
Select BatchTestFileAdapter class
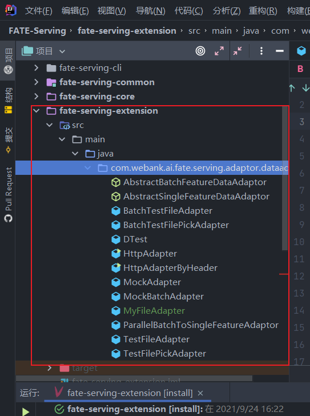point(168,211)
